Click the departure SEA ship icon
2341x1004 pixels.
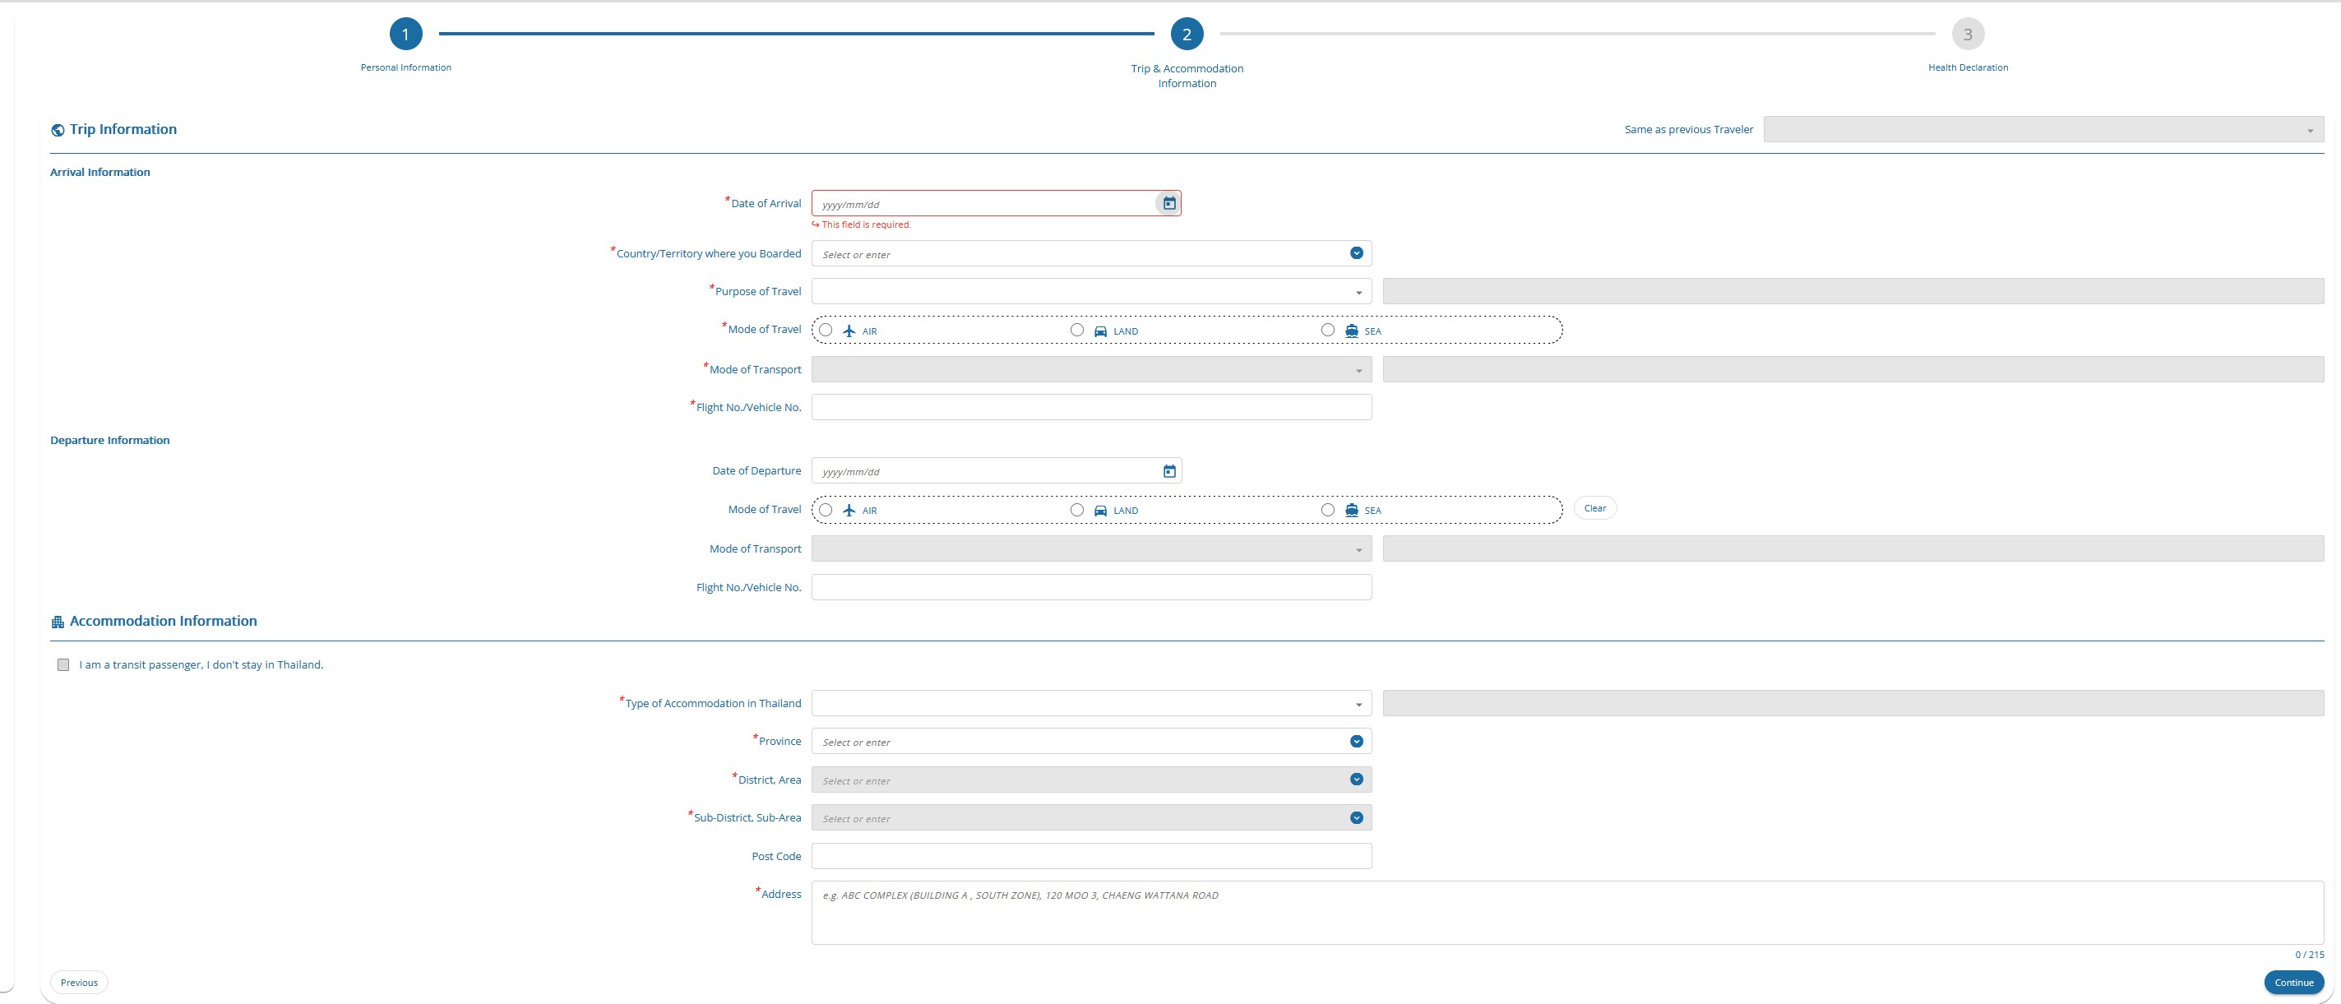pyautogui.click(x=1351, y=510)
